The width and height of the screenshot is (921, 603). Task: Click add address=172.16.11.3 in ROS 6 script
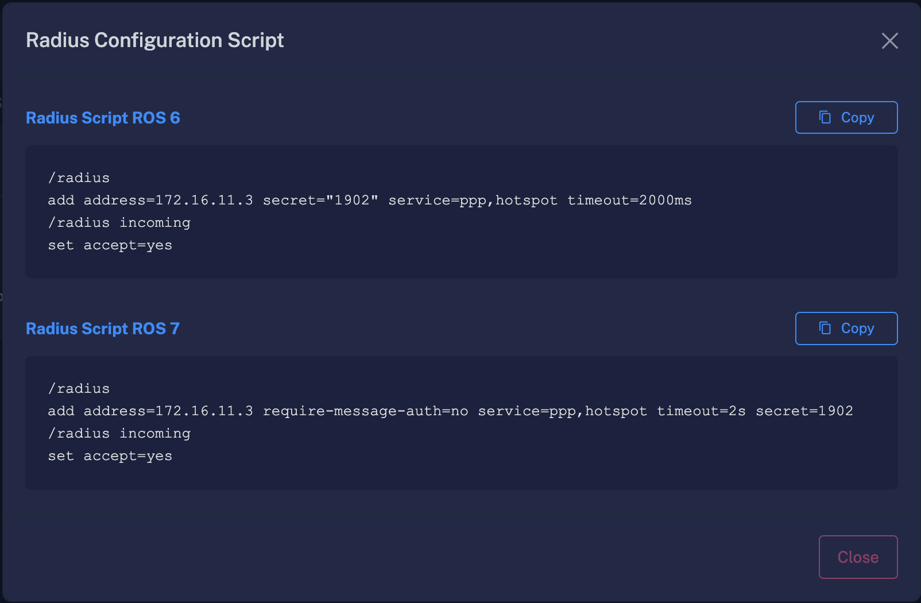pos(150,200)
